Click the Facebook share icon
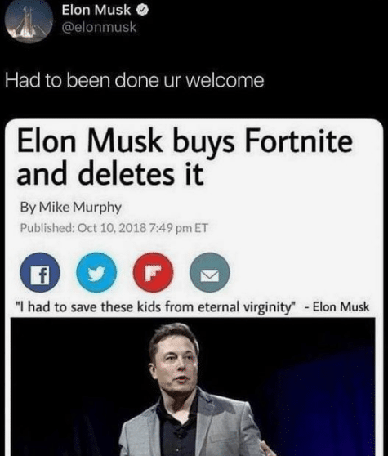388x456 pixels. [x=40, y=272]
